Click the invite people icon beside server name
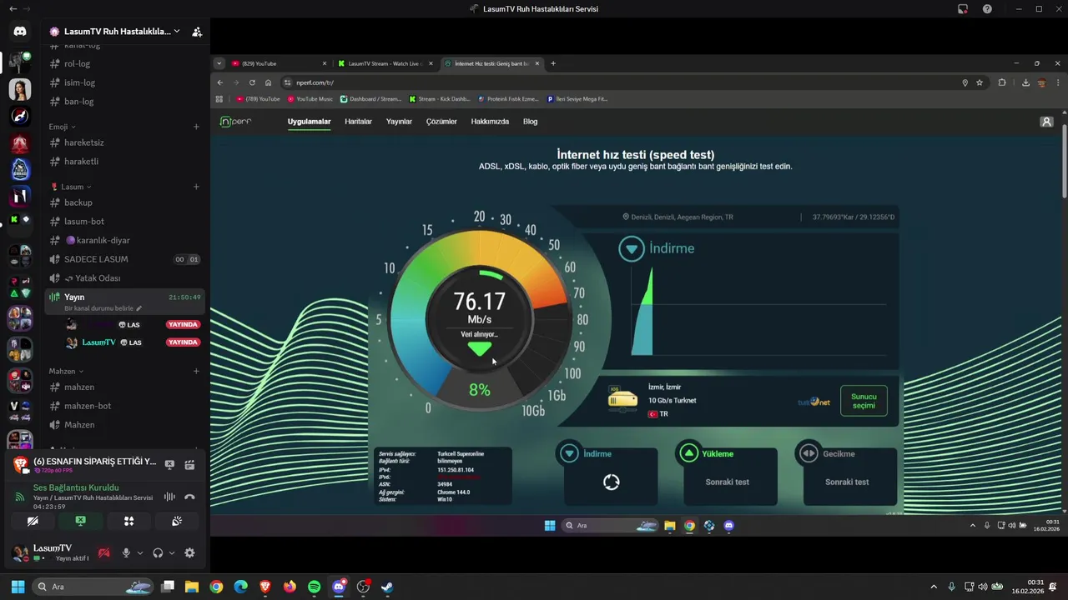 point(197,32)
